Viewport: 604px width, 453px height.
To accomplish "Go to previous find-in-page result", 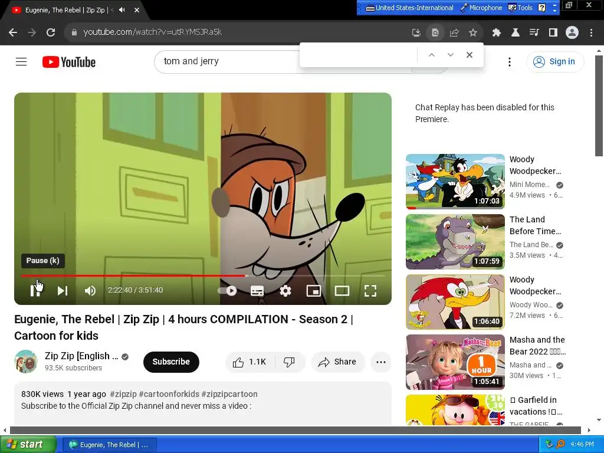I will click(431, 55).
